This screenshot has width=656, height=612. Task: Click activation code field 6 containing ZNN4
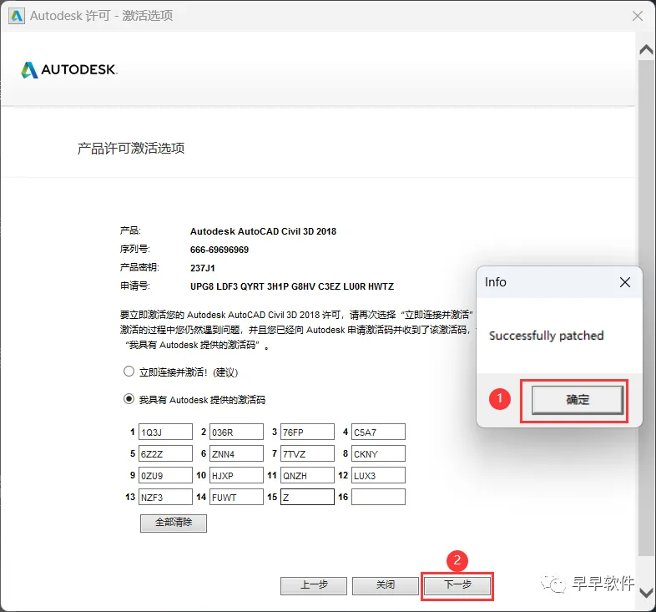click(236, 453)
